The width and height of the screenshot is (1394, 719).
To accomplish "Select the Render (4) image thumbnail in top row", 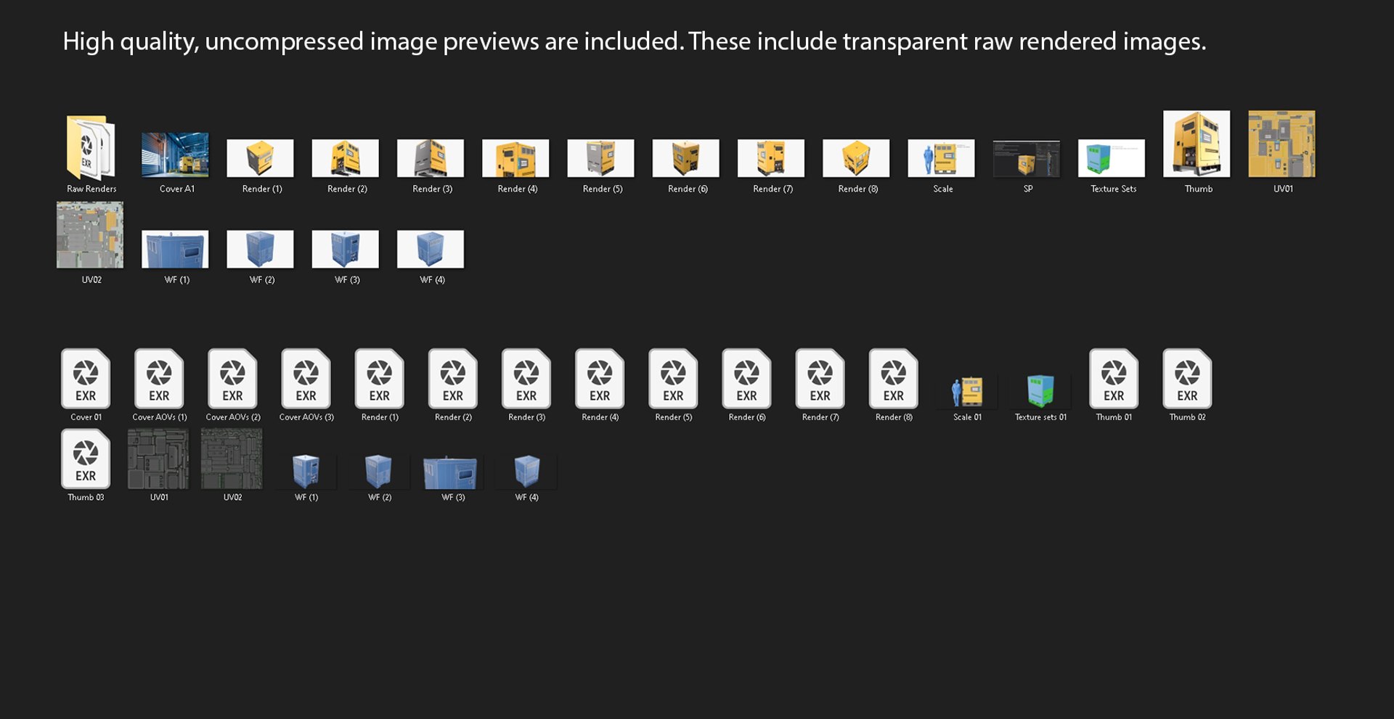I will point(515,158).
